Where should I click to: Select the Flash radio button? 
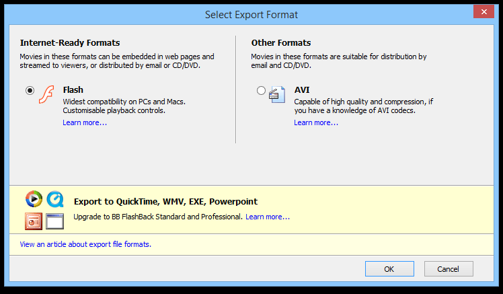click(x=30, y=91)
